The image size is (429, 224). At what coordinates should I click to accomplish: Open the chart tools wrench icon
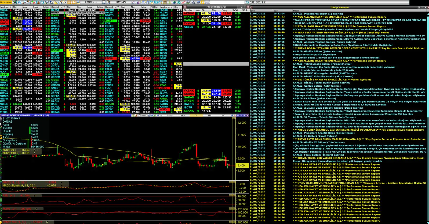[x=235, y=115]
